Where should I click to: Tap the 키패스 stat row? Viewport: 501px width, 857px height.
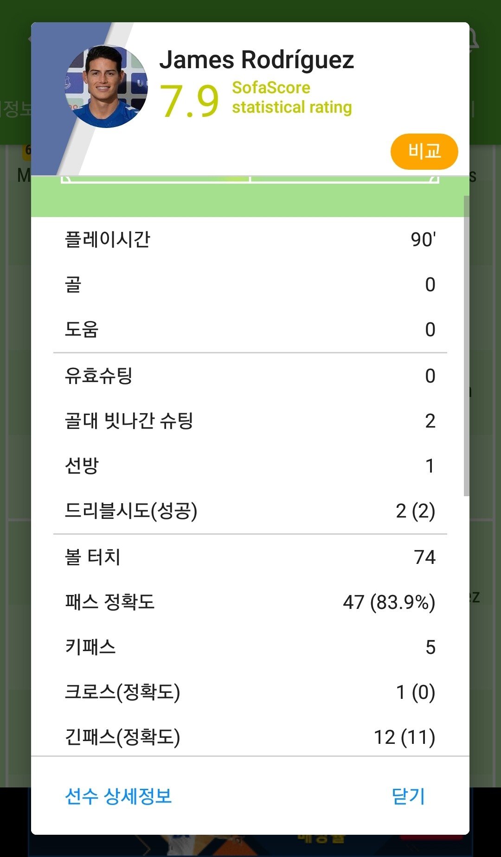(x=250, y=647)
